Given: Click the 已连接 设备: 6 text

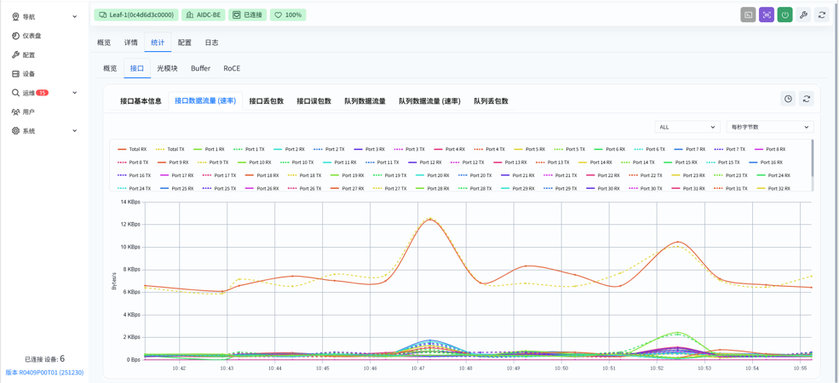Looking at the screenshot, I should coord(45,359).
